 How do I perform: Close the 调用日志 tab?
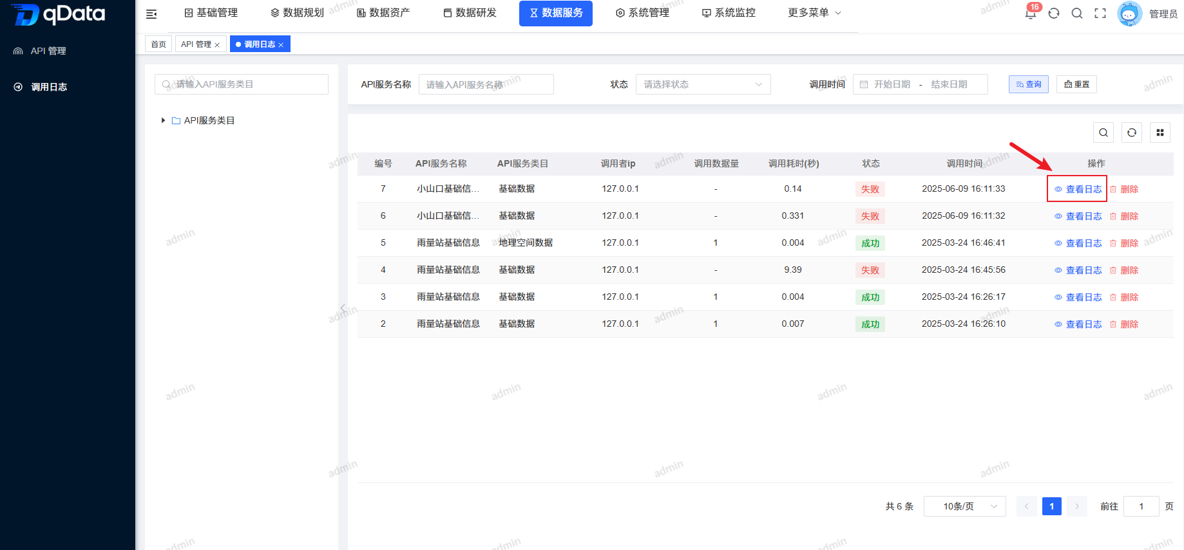click(x=281, y=45)
